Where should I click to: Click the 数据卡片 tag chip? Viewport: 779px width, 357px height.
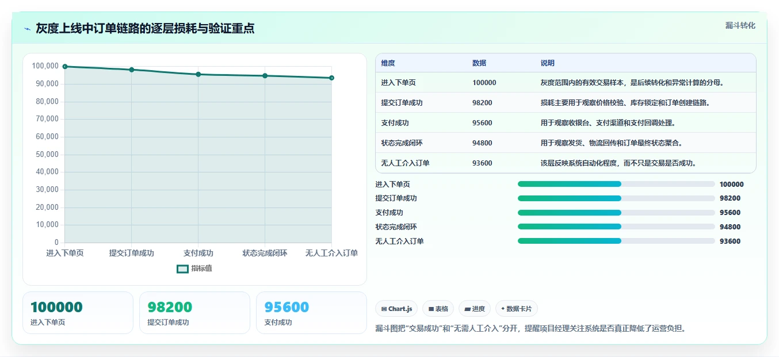click(x=517, y=309)
